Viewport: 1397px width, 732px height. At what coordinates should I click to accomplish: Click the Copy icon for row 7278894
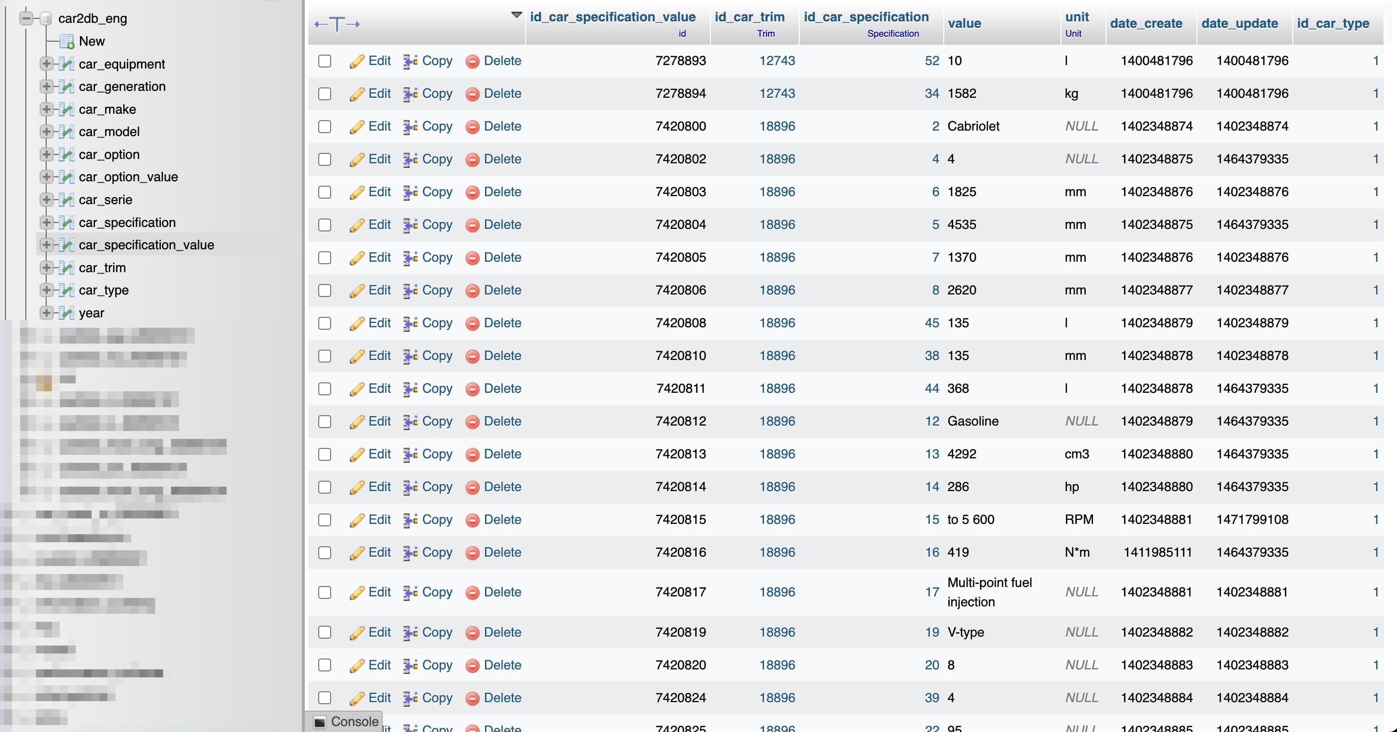(410, 94)
